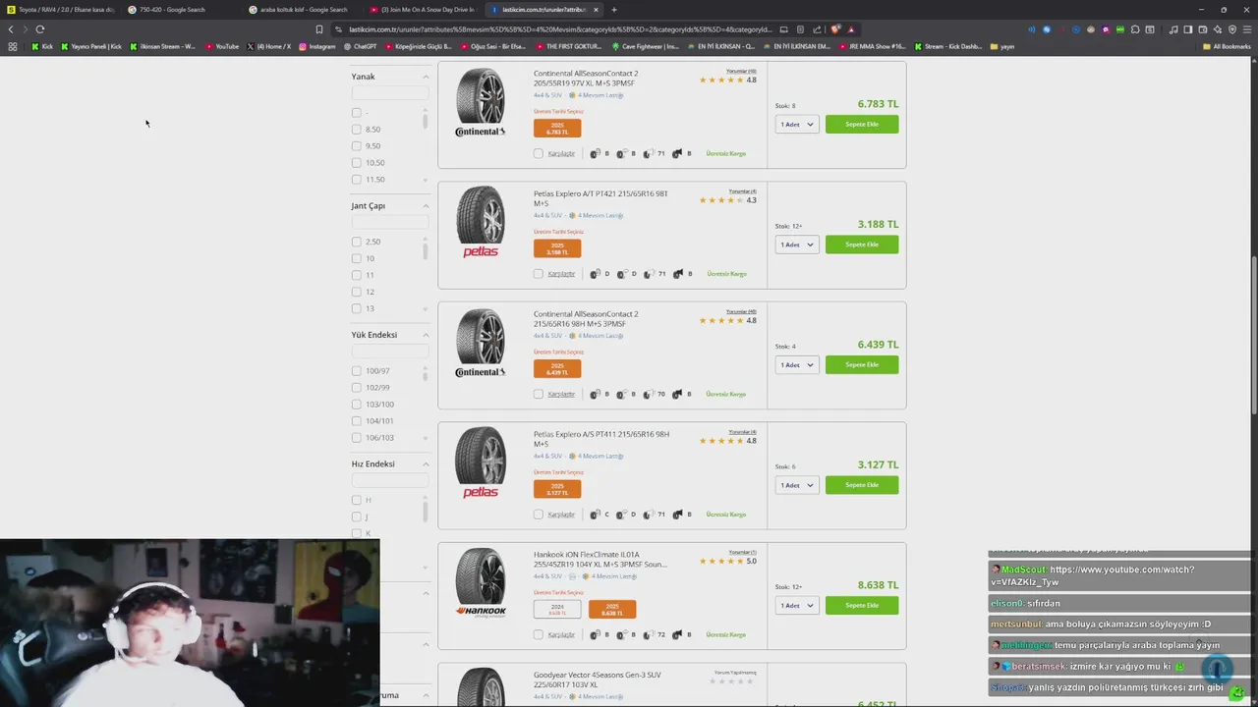
Task: Collapse the Yanak filter section
Action: (426, 77)
